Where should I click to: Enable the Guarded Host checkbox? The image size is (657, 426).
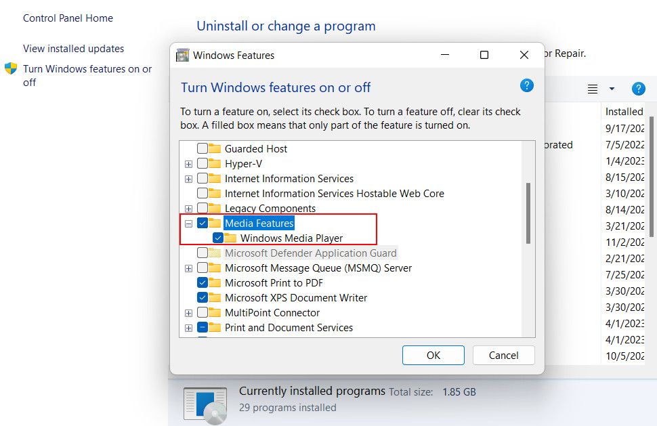(x=203, y=149)
